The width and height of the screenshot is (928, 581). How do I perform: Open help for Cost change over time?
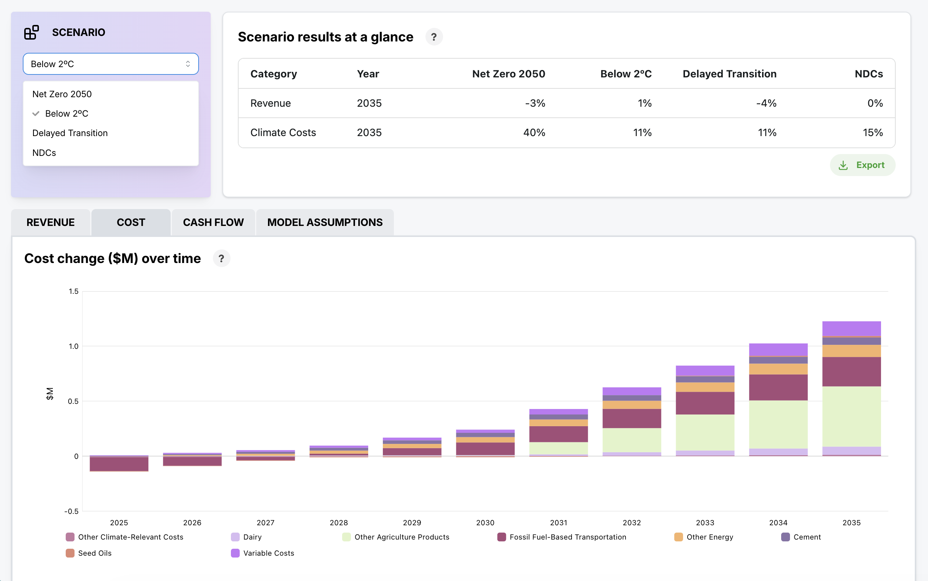point(221,259)
